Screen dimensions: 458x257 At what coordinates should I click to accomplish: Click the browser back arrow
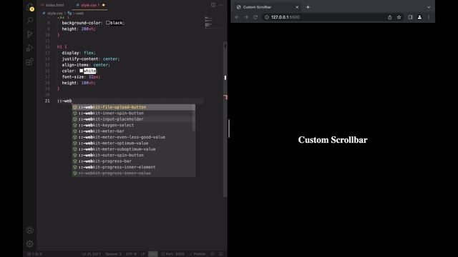coord(237,17)
